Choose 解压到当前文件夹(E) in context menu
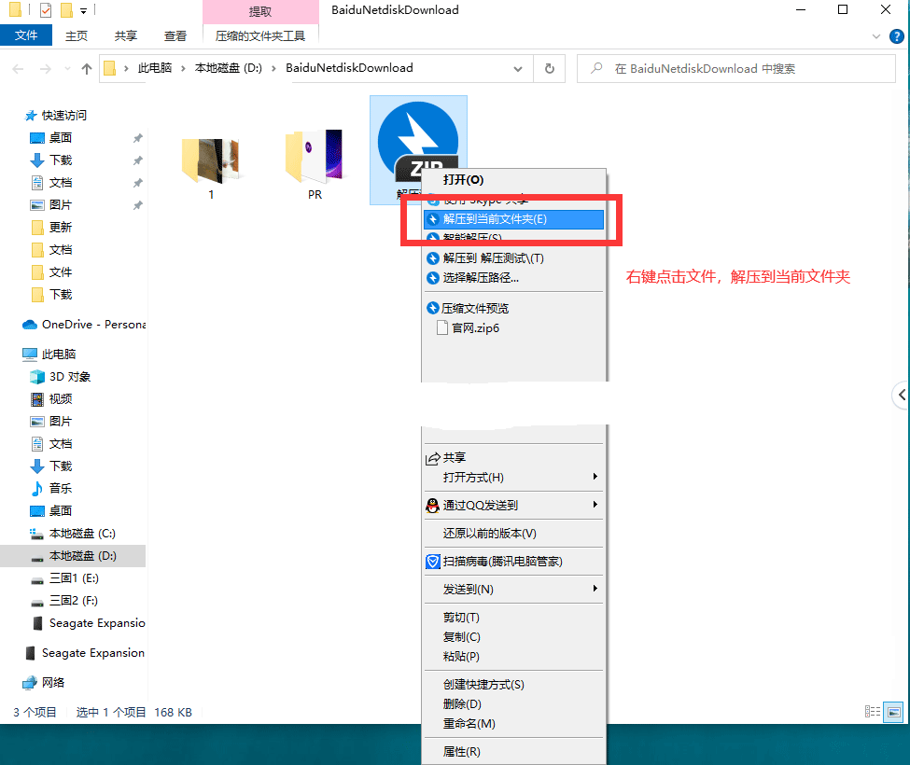 click(495, 219)
